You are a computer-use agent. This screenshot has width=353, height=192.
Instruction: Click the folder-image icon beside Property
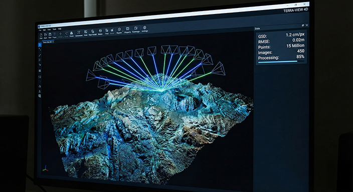pos(136,28)
